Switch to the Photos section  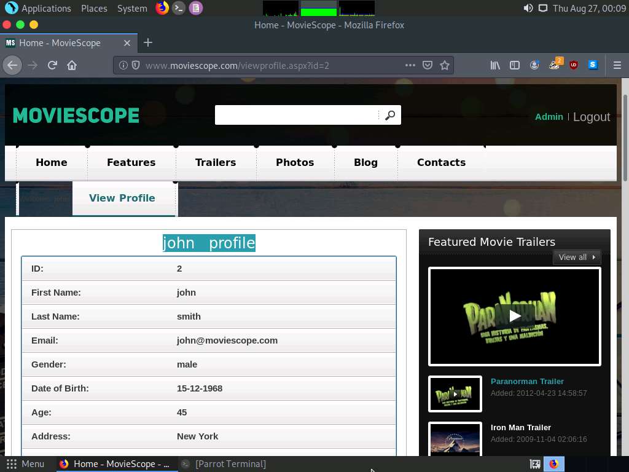pos(295,162)
